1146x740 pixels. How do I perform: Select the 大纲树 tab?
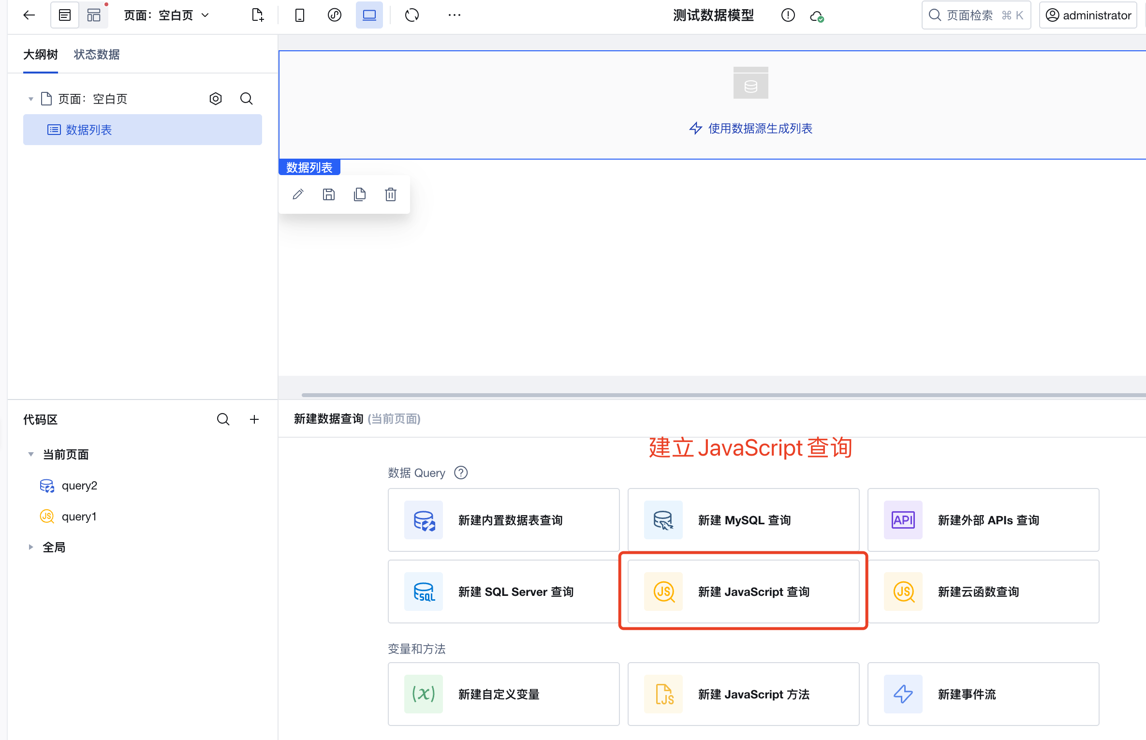coord(41,55)
